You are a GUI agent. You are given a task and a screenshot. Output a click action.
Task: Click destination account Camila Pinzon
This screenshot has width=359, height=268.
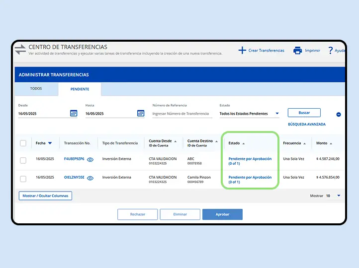pyautogui.click(x=199, y=177)
